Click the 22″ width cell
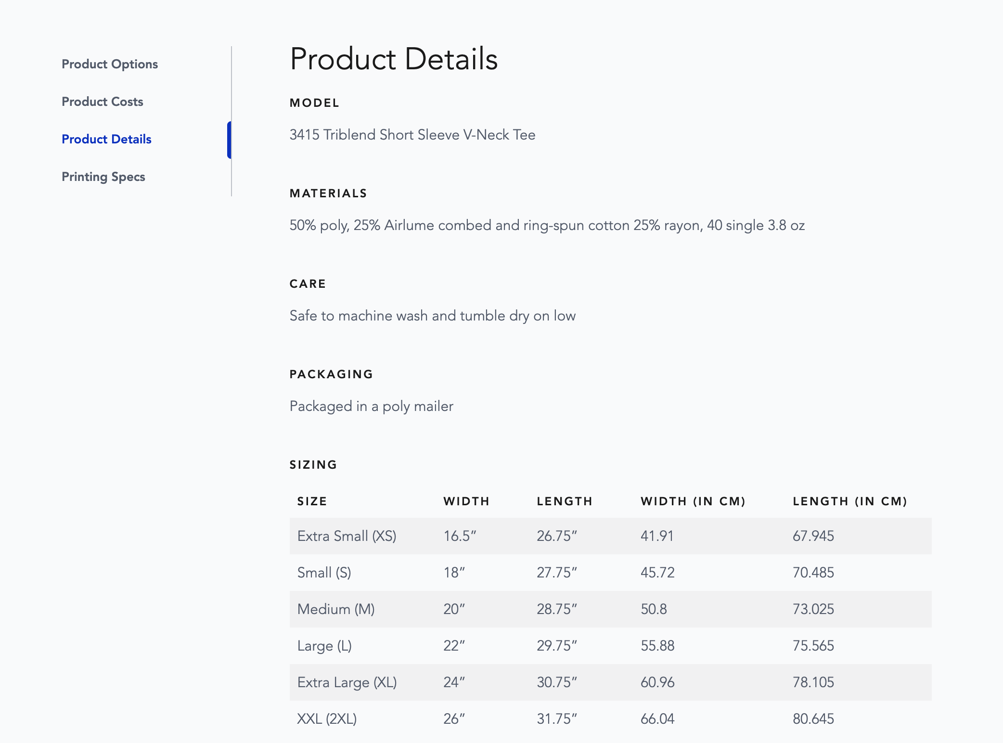This screenshot has width=1003, height=743. coord(454,646)
